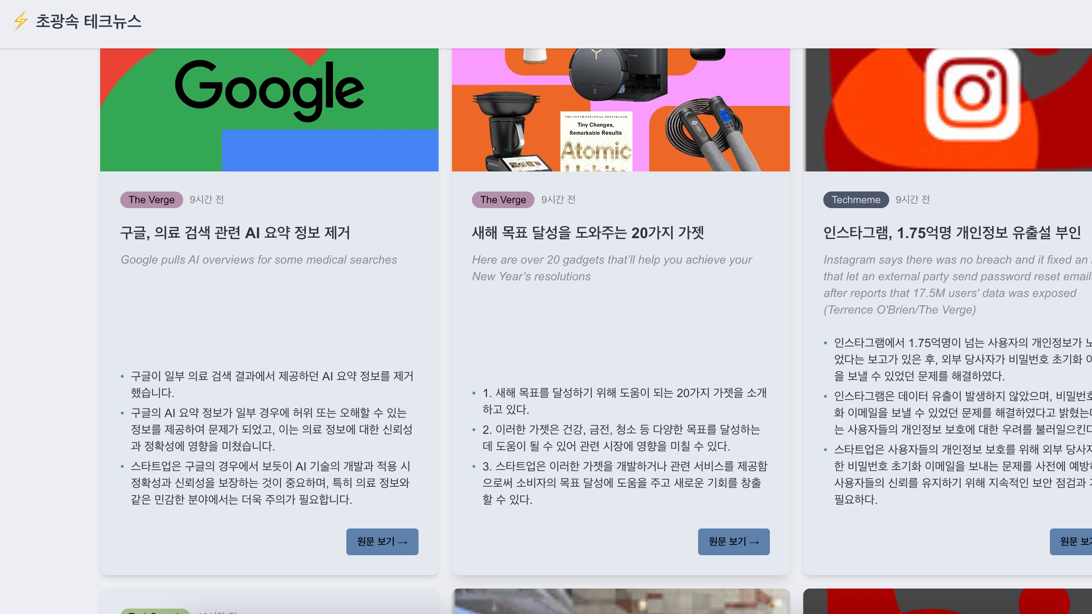Image resolution: width=1092 pixels, height=614 pixels.
Task: Click the 9시간 전 timestamp beside Techmeme
Action: 912,199
